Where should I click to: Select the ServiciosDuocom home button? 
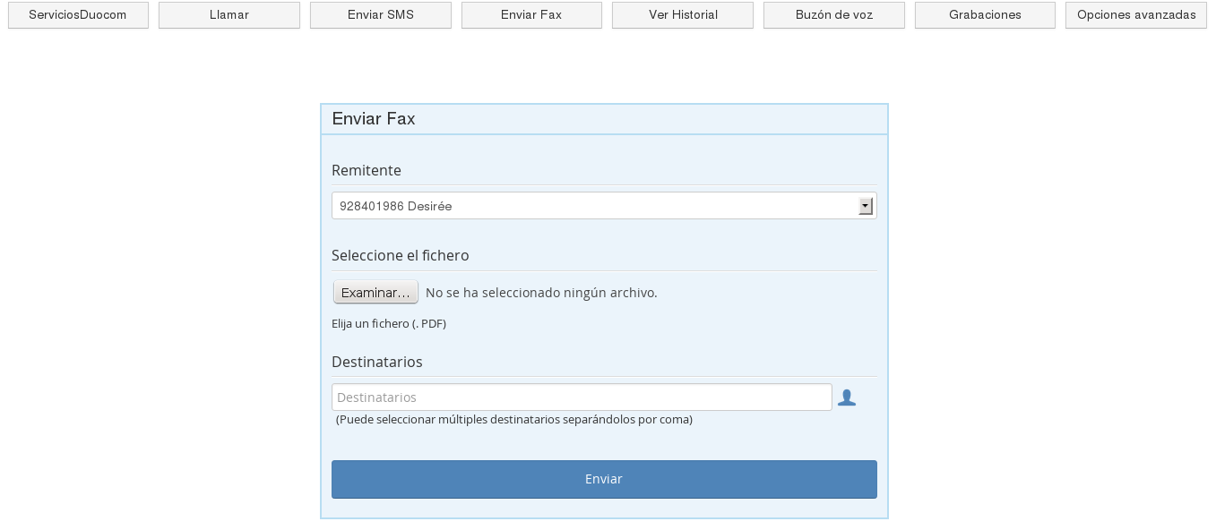[78, 14]
